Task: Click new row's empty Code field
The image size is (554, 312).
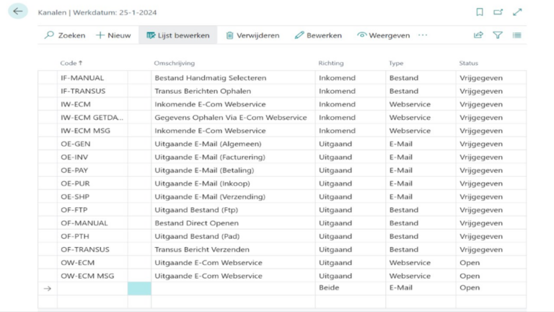Action: 92,288
